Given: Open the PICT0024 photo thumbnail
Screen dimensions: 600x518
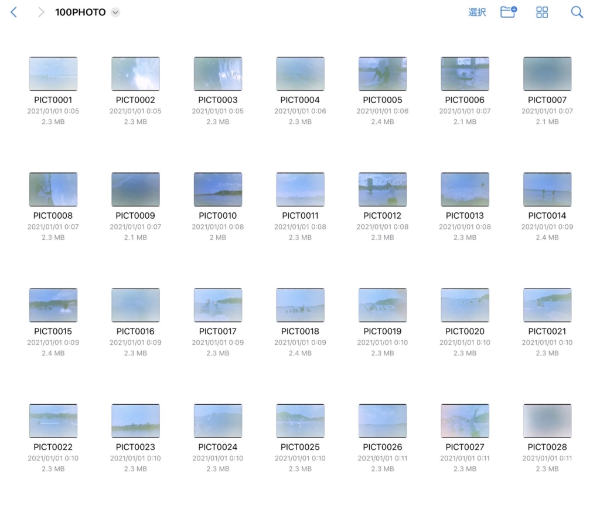Looking at the screenshot, I should tap(218, 421).
